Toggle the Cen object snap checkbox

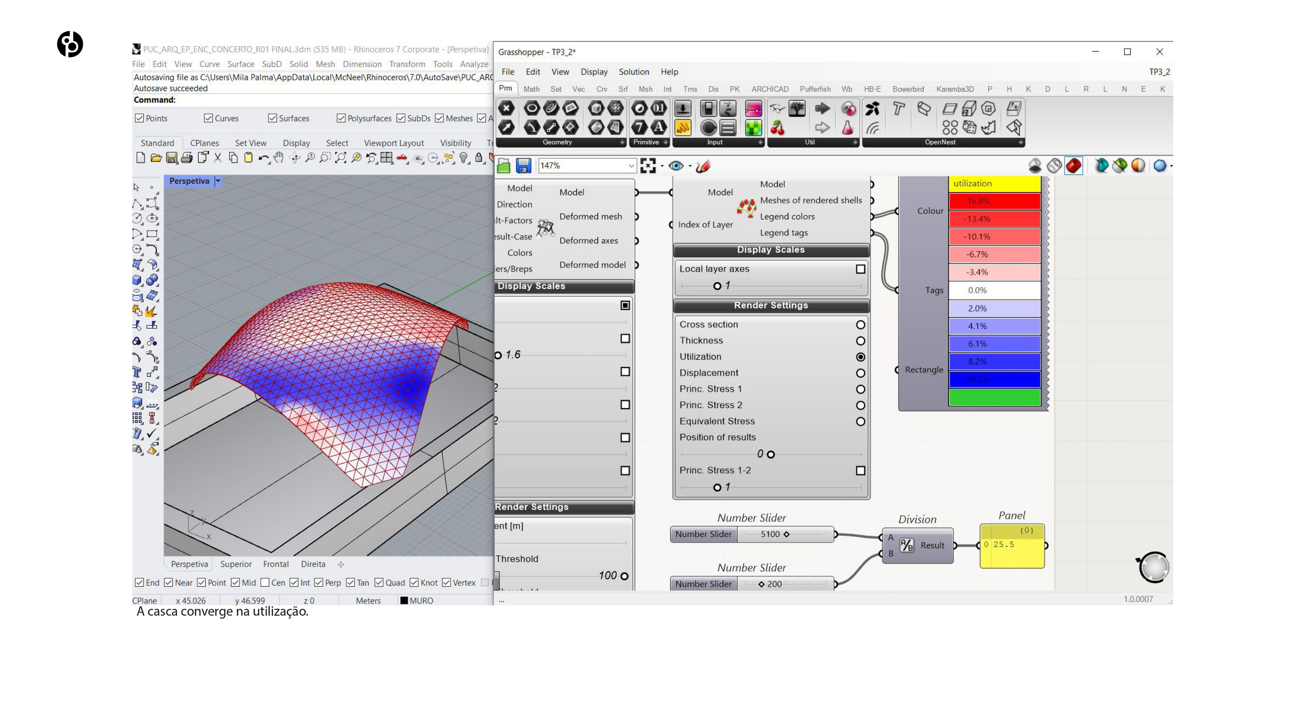click(x=265, y=582)
